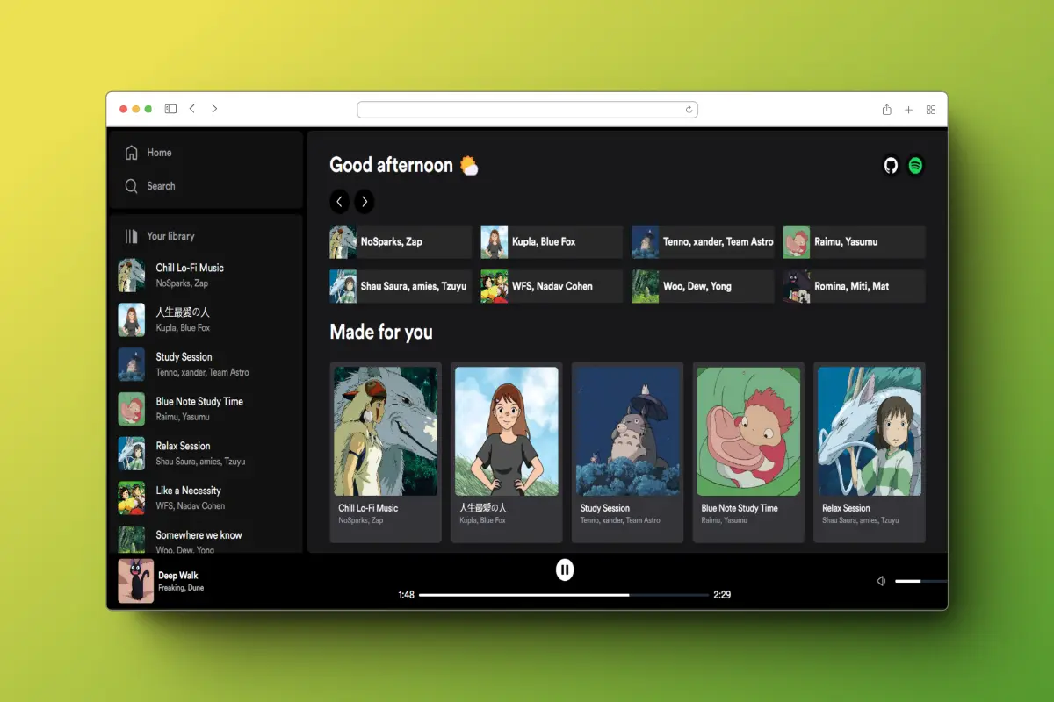
Task: Open Study Session card in Made for you
Action: point(627,451)
